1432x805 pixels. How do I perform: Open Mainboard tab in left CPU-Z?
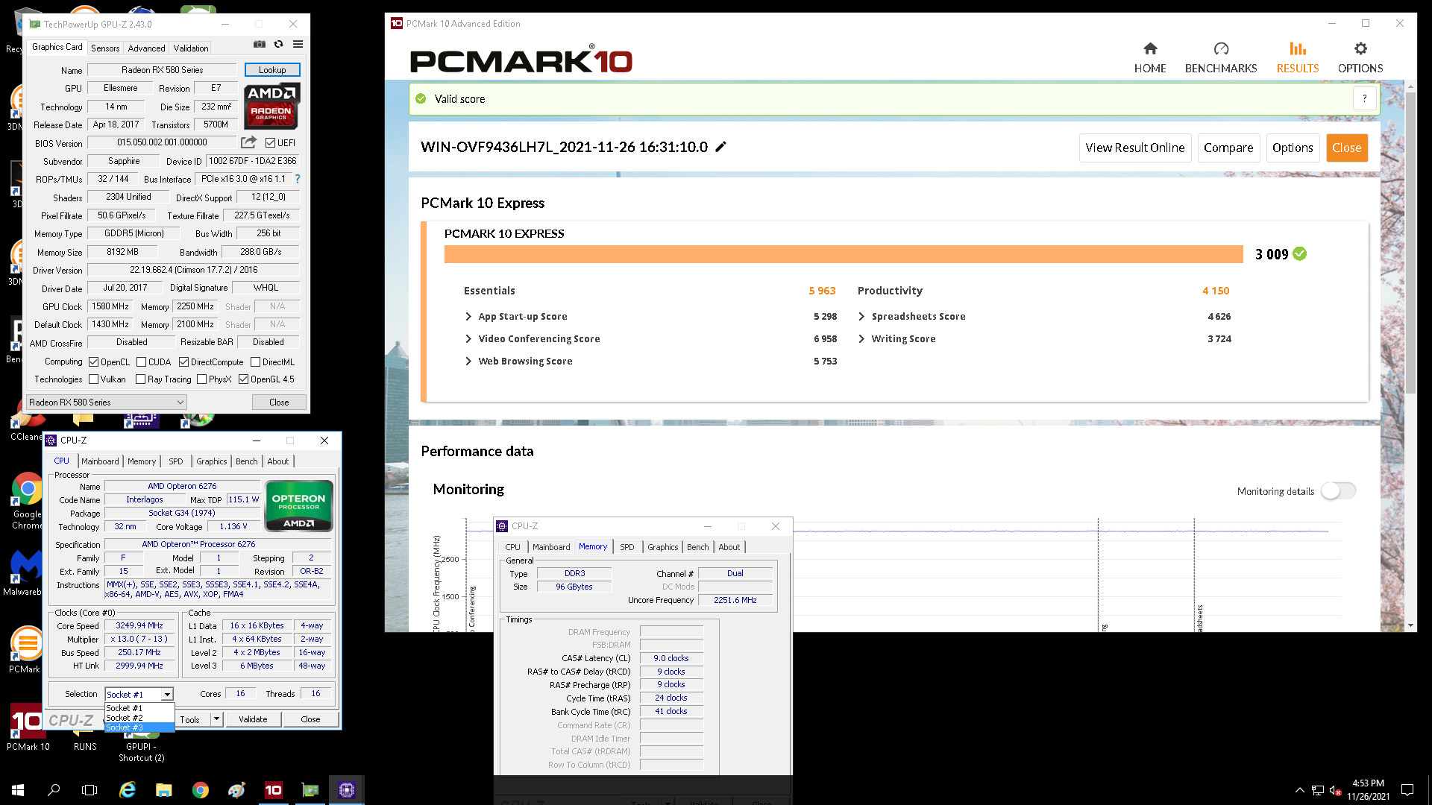(100, 461)
